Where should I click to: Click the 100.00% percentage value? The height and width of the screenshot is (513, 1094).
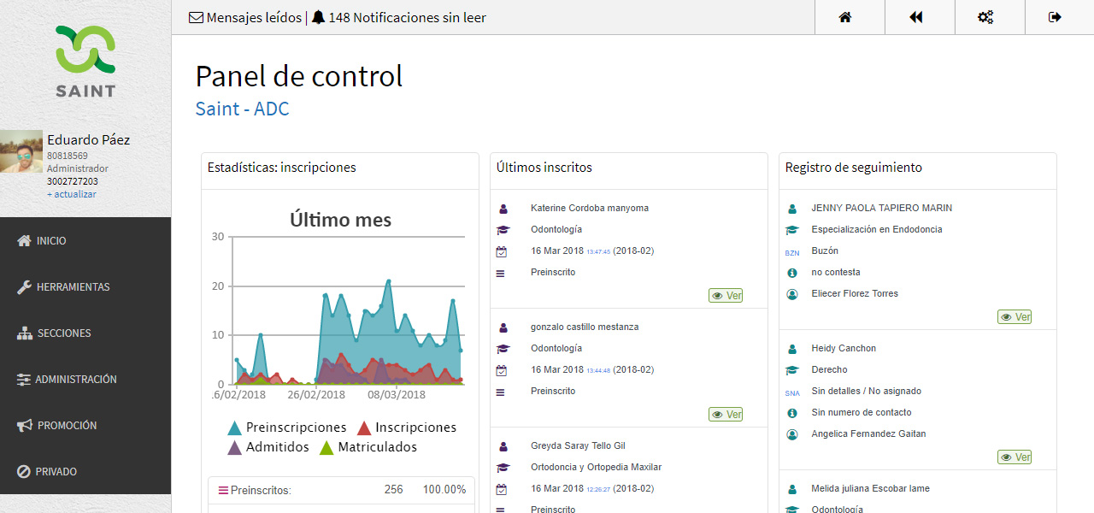(444, 490)
